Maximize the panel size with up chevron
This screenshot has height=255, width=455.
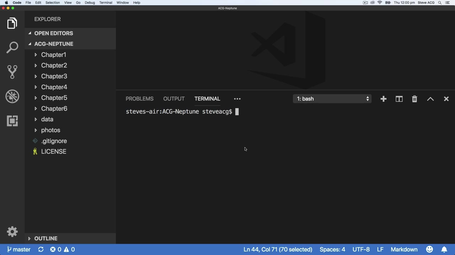[430, 99]
